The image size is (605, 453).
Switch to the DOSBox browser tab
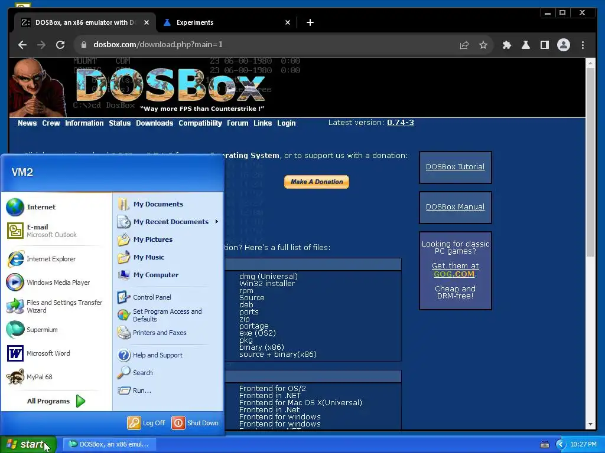85,22
